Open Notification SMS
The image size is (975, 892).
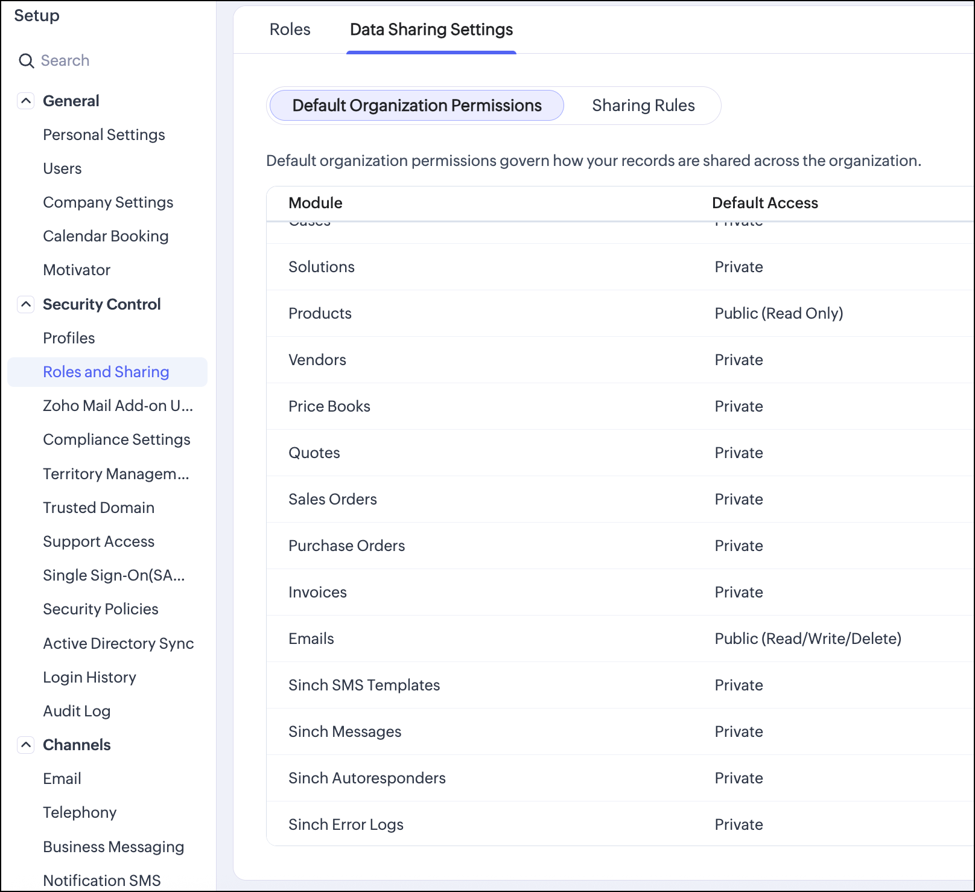(x=102, y=881)
